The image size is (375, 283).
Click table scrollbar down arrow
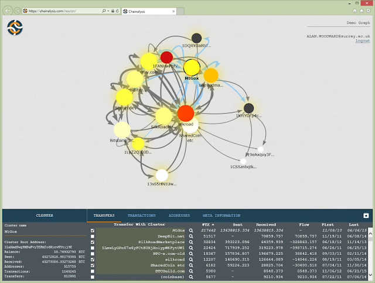pos(370,275)
